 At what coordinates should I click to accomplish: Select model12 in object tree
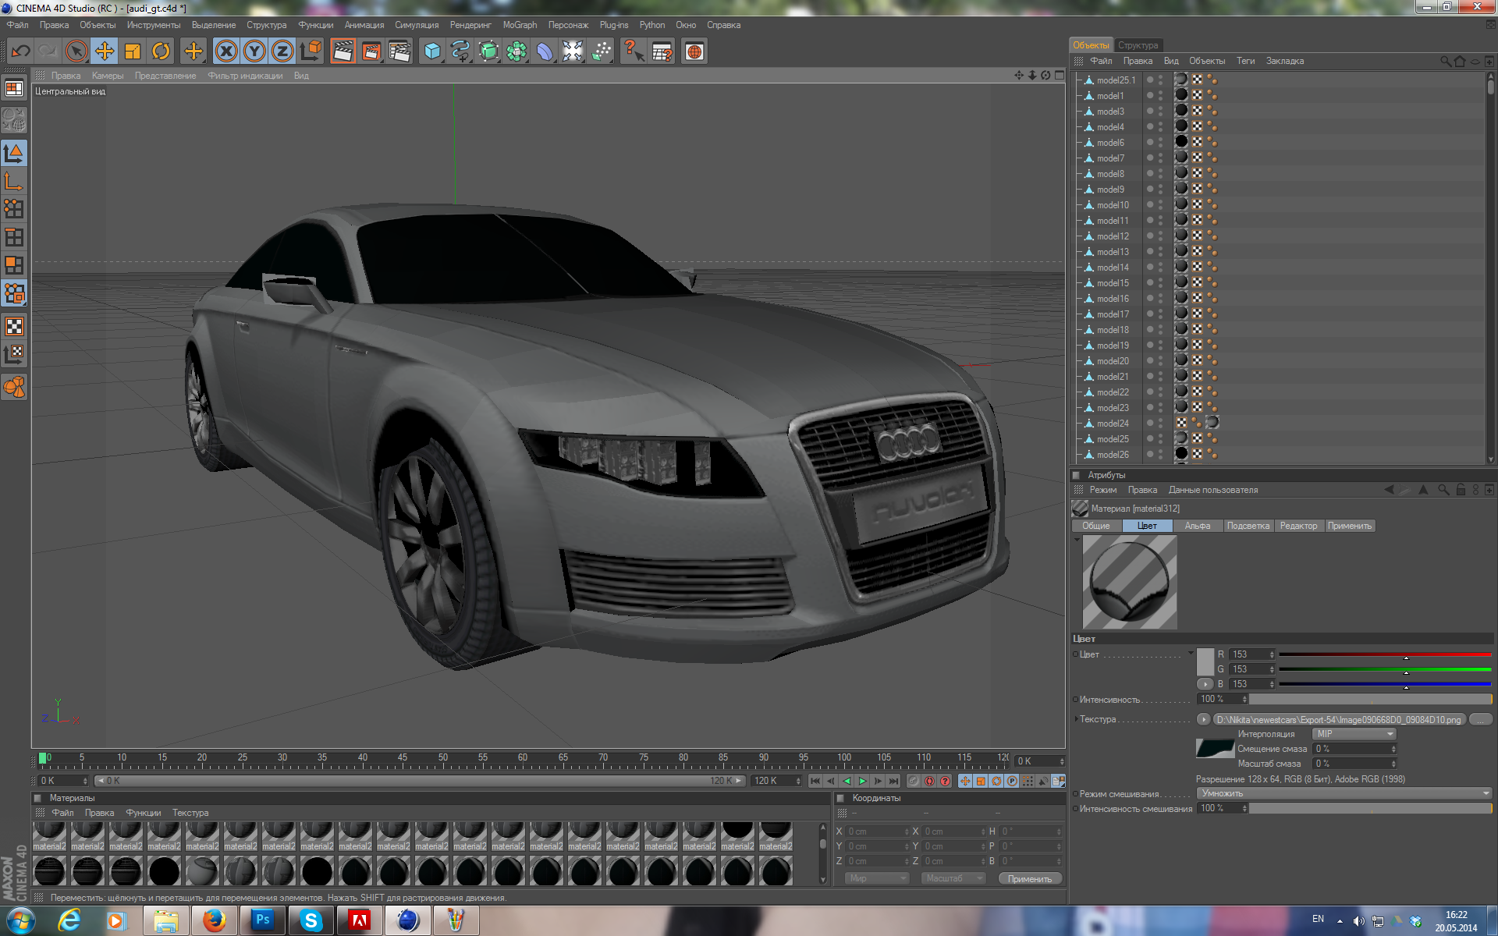tap(1113, 236)
